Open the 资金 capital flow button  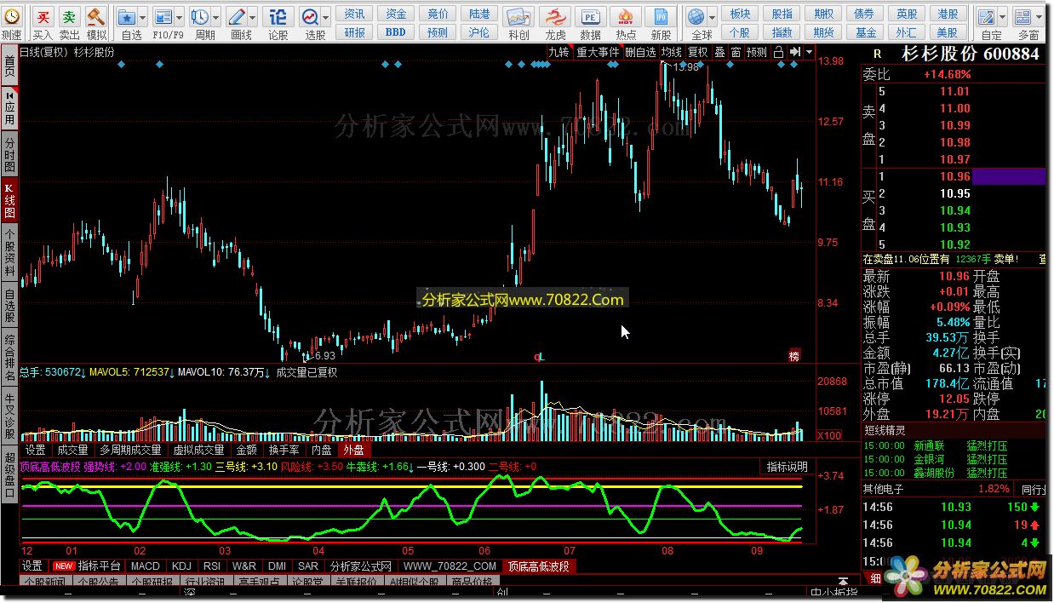coord(396,14)
